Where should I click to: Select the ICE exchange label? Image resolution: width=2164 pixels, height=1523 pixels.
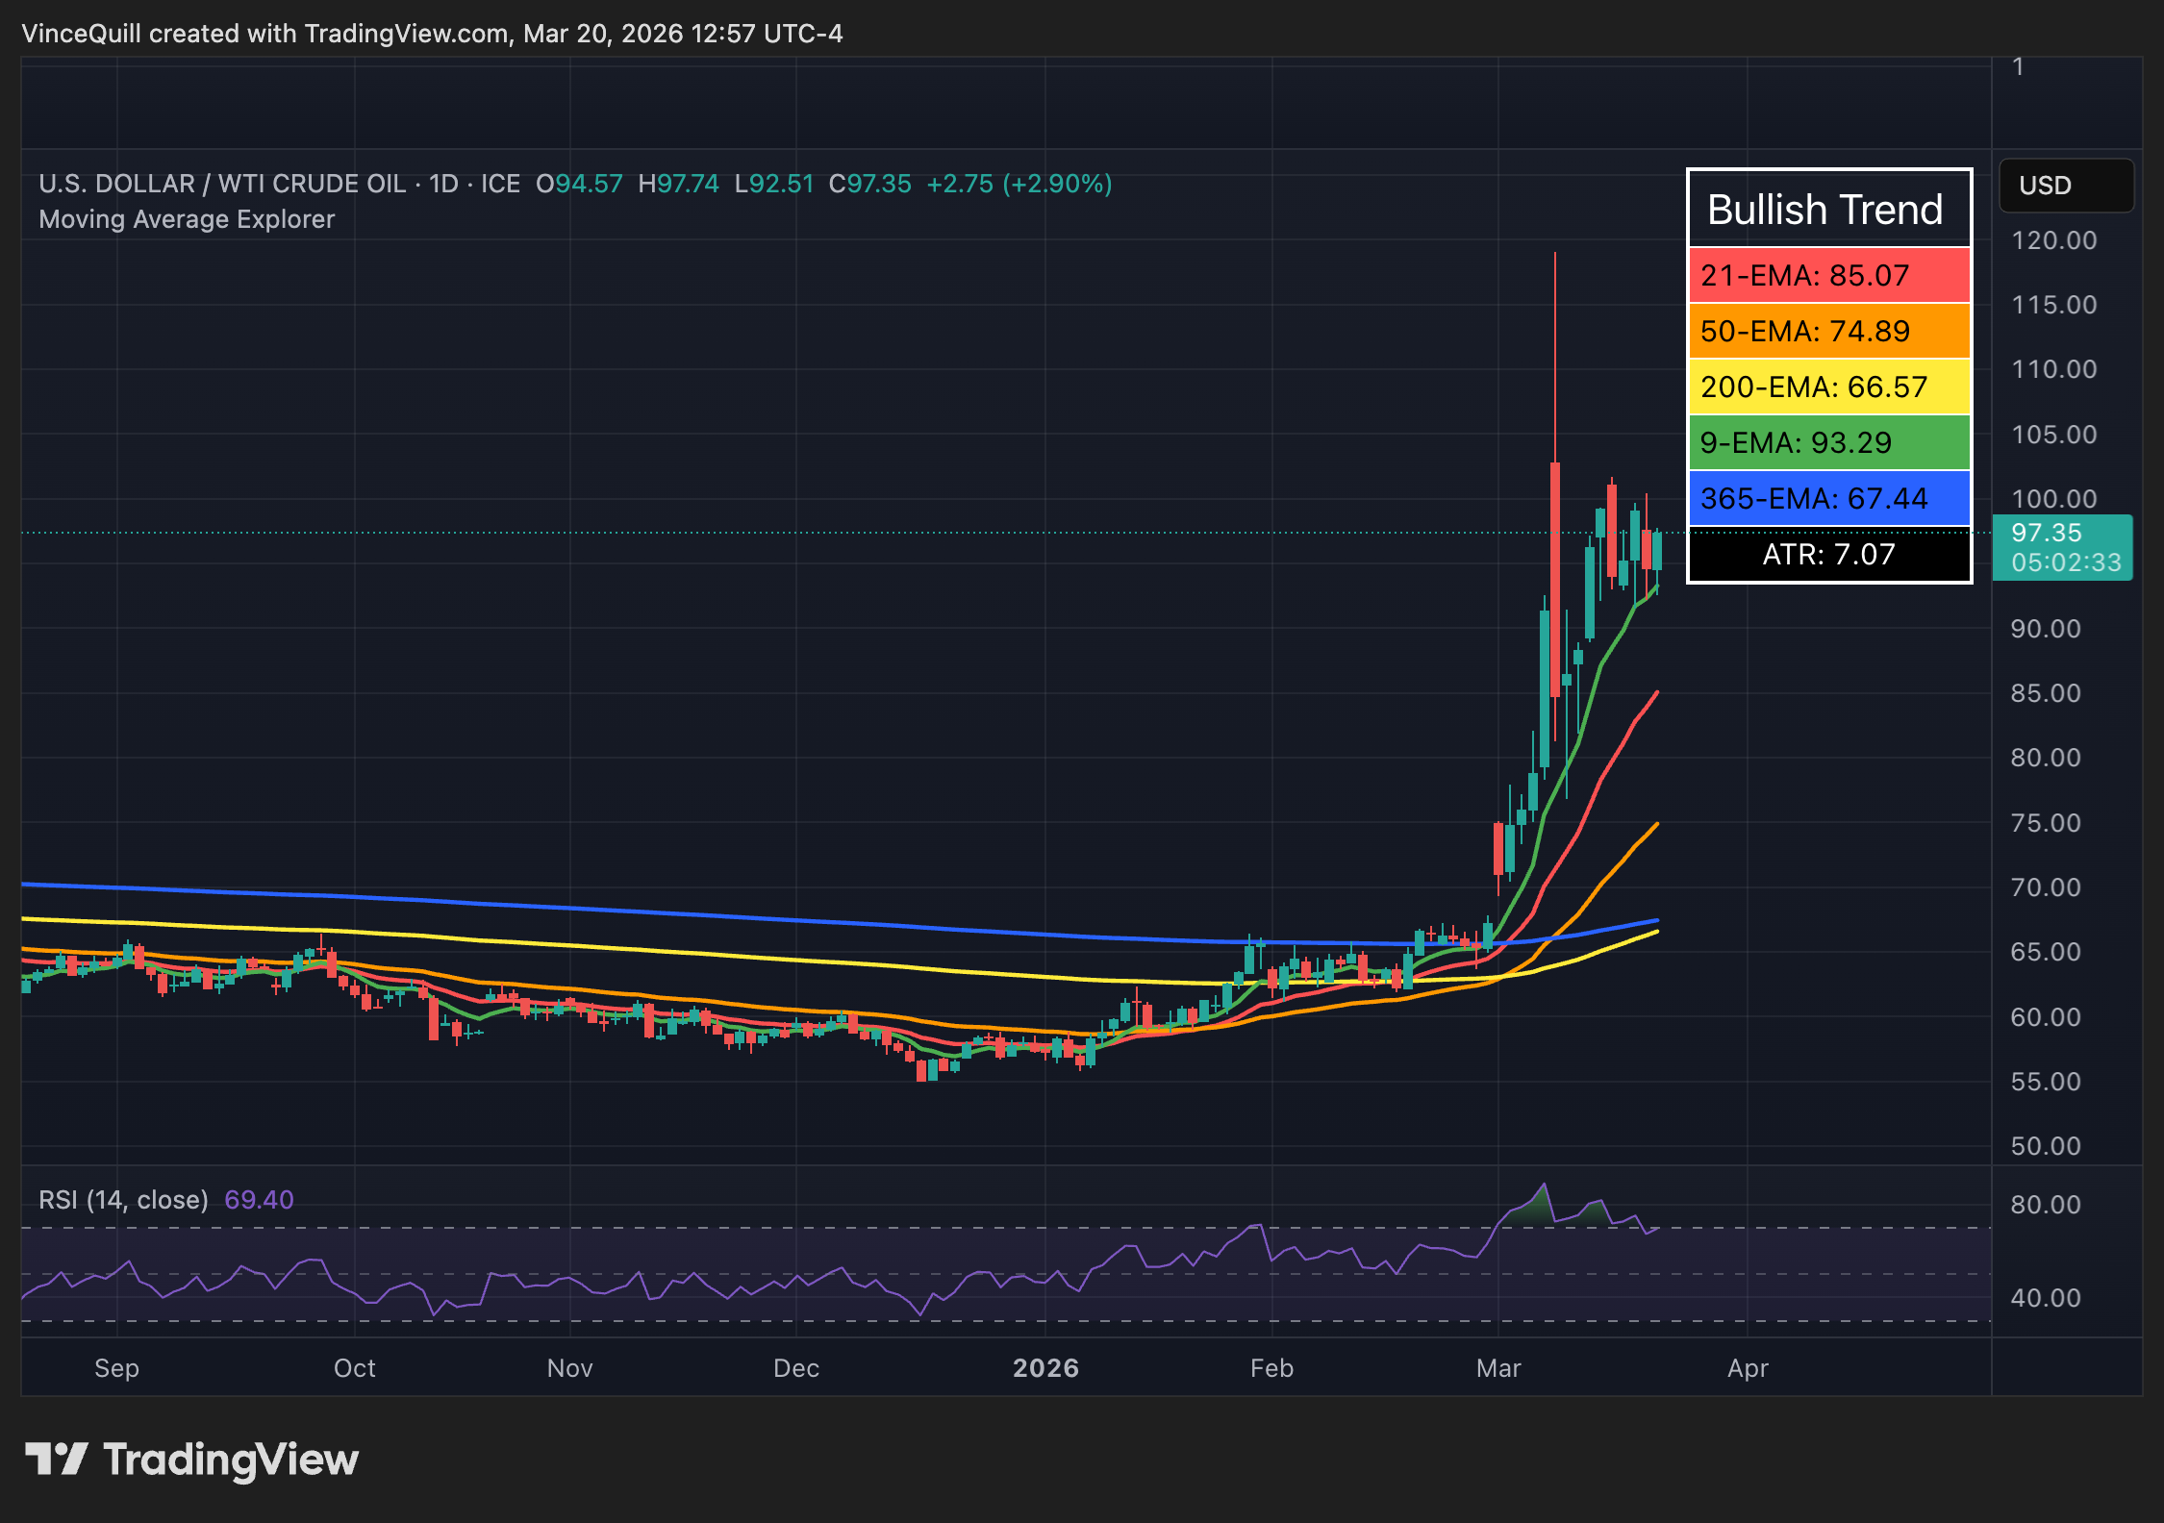501,184
